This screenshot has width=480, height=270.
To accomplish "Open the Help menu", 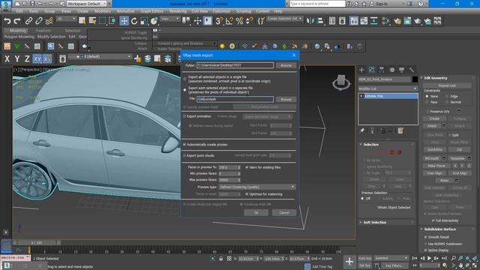I will coord(278,11).
